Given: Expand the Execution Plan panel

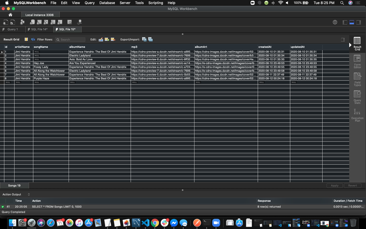Looking at the screenshot, I should (x=357, y=114).
